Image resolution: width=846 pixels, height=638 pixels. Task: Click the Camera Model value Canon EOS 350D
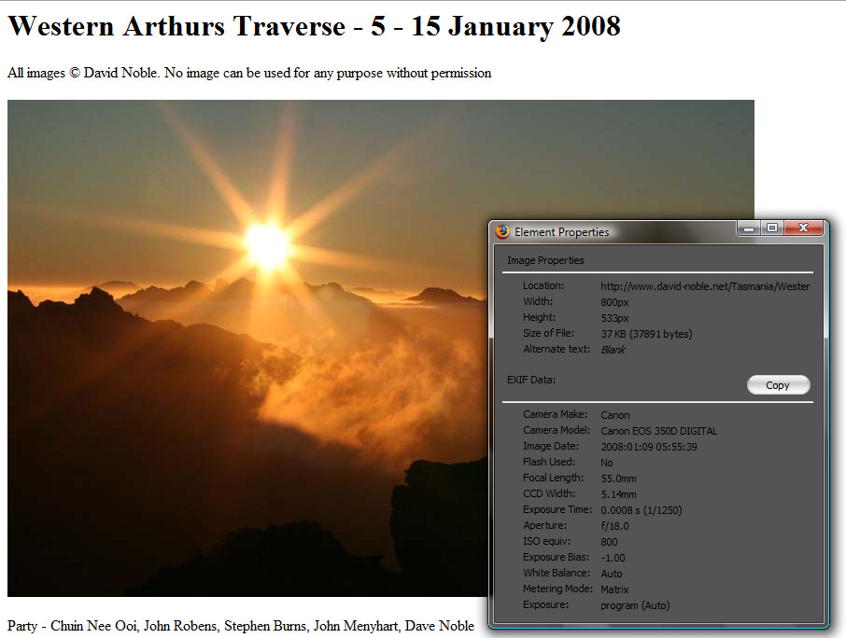coord(659,431)
